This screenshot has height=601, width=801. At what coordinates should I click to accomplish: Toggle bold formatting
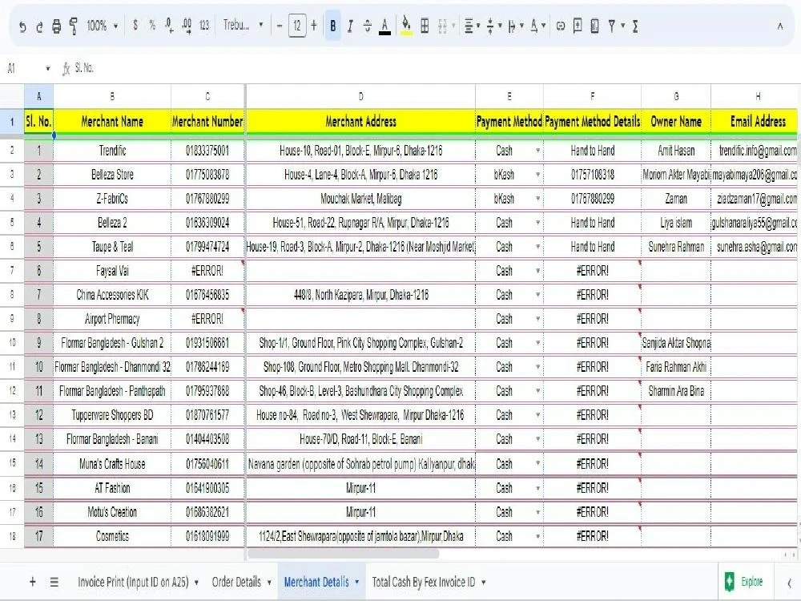[332, 26]
